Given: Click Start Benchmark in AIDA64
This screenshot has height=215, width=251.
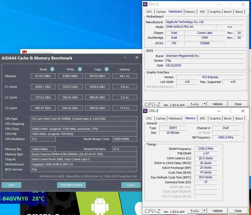Looking at the screenshot, I should tap(71, 185).
